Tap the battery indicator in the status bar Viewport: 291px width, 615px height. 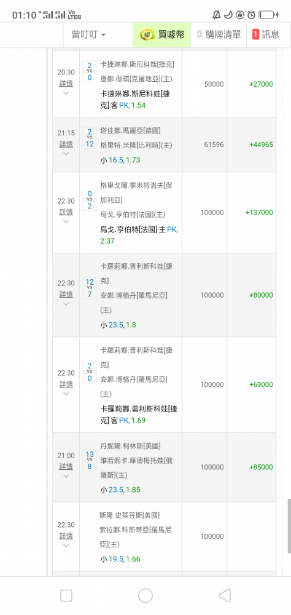(x=269, y=15)
